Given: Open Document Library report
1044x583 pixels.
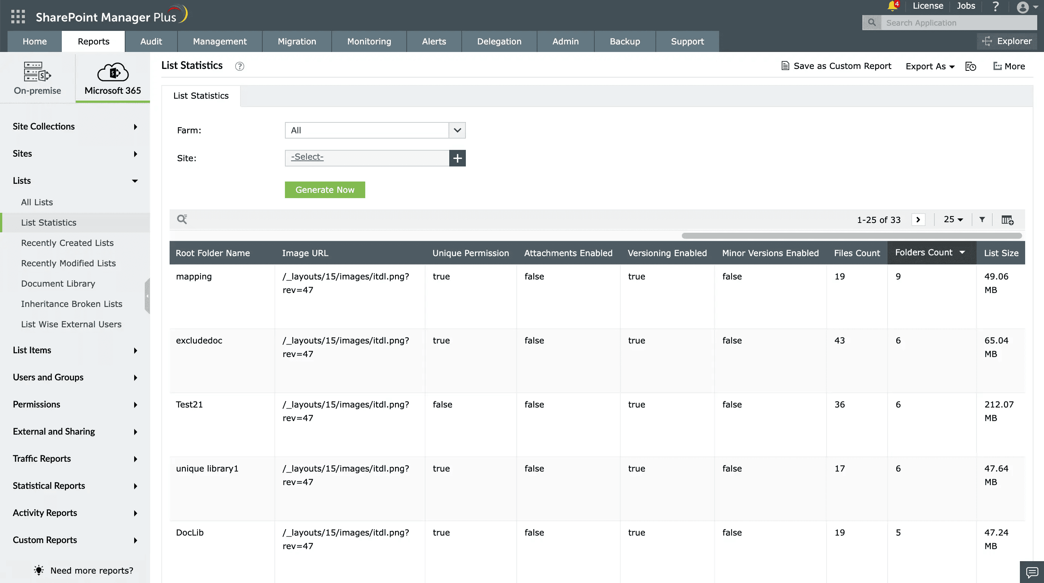Looking at the screenshot, I should 58,283.
